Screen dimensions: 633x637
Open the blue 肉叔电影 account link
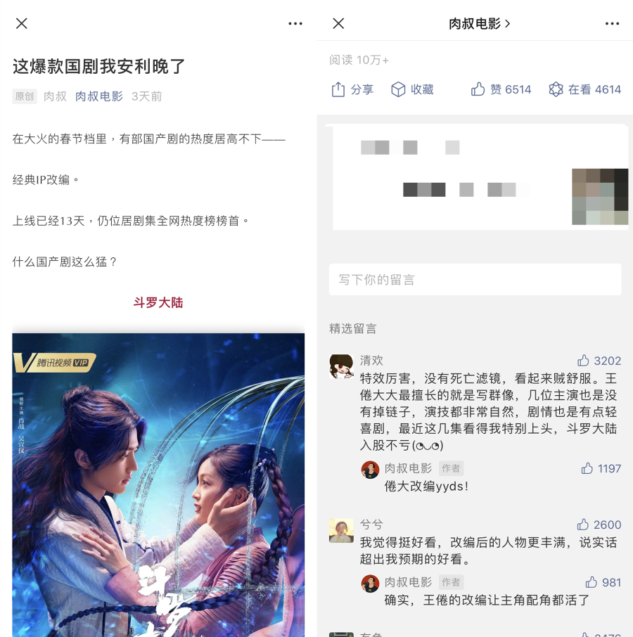(99, 96)
